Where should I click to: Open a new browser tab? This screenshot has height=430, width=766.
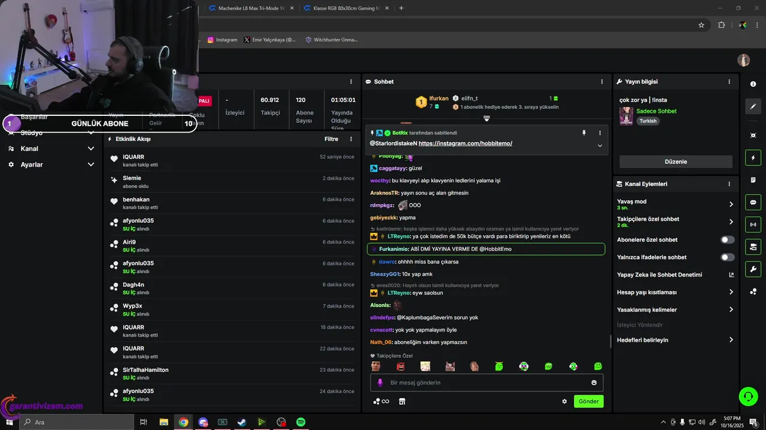tap(401, 8)
